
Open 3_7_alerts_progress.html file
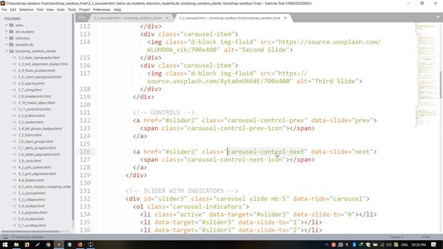point(37,148)
